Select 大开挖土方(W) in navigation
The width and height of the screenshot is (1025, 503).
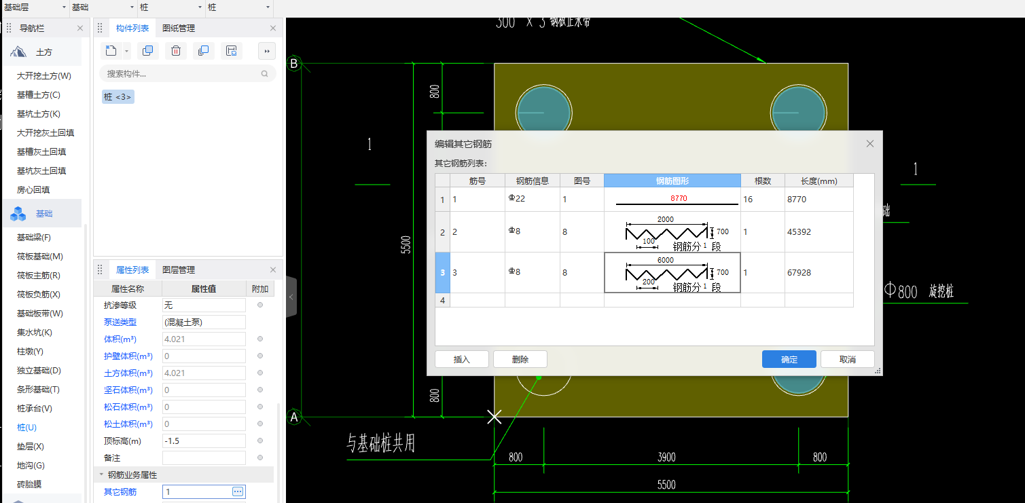point(43,76)
